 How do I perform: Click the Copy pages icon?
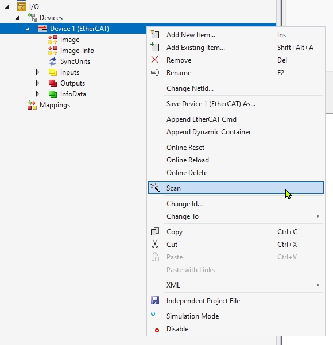pyautogui.click(x=155, y=231)
